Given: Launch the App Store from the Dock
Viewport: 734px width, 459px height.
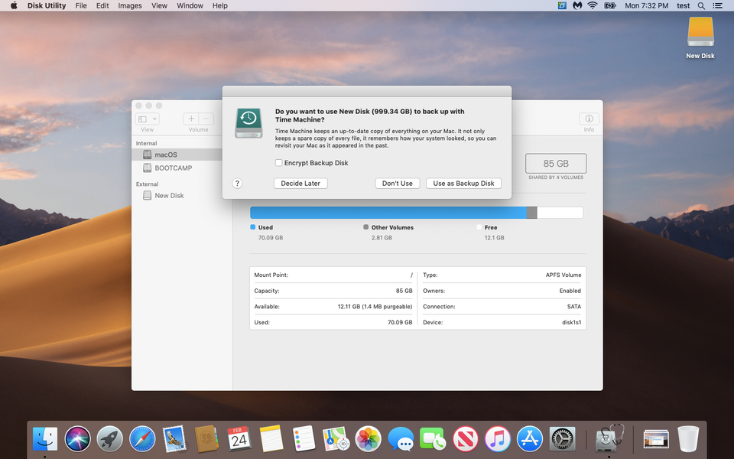Looking at the screenshot, I should pyautogui.click(x=529, y=438).
